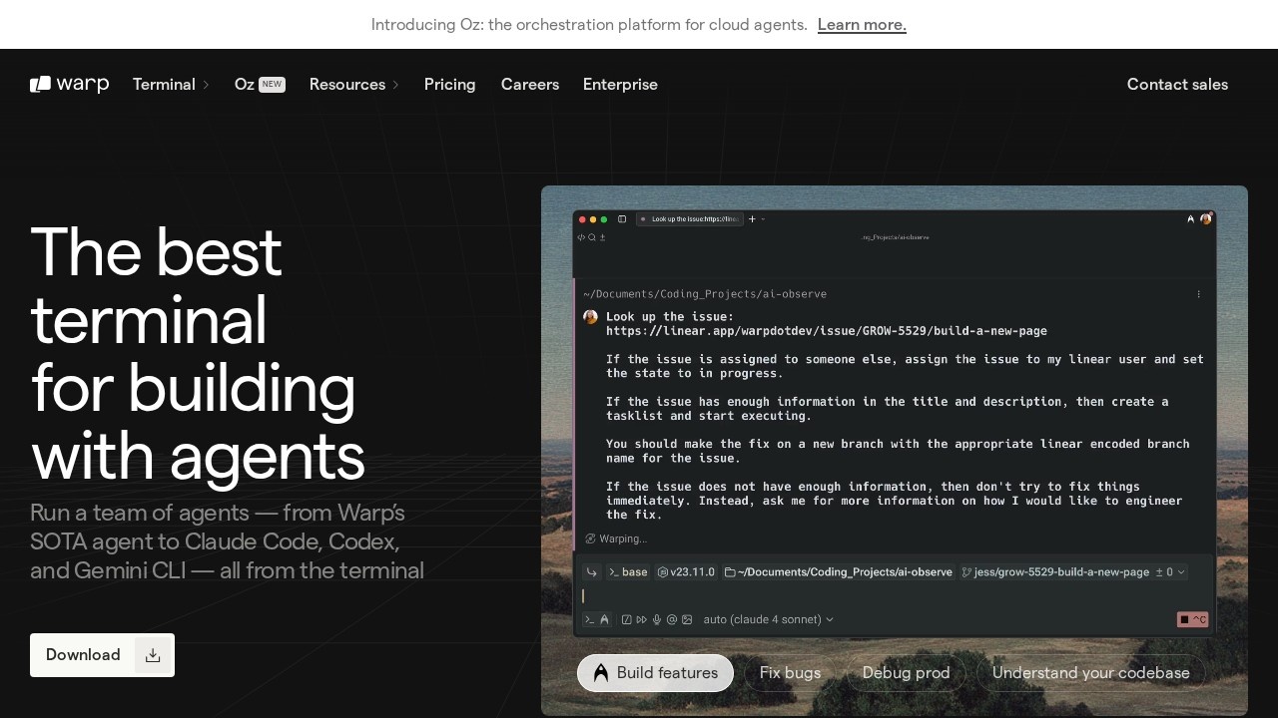
Task: Go to the Enterprise menu item
Action: tap(620, 85)
